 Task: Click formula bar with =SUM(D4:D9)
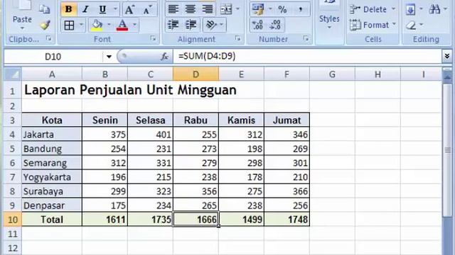click(307, 56)
